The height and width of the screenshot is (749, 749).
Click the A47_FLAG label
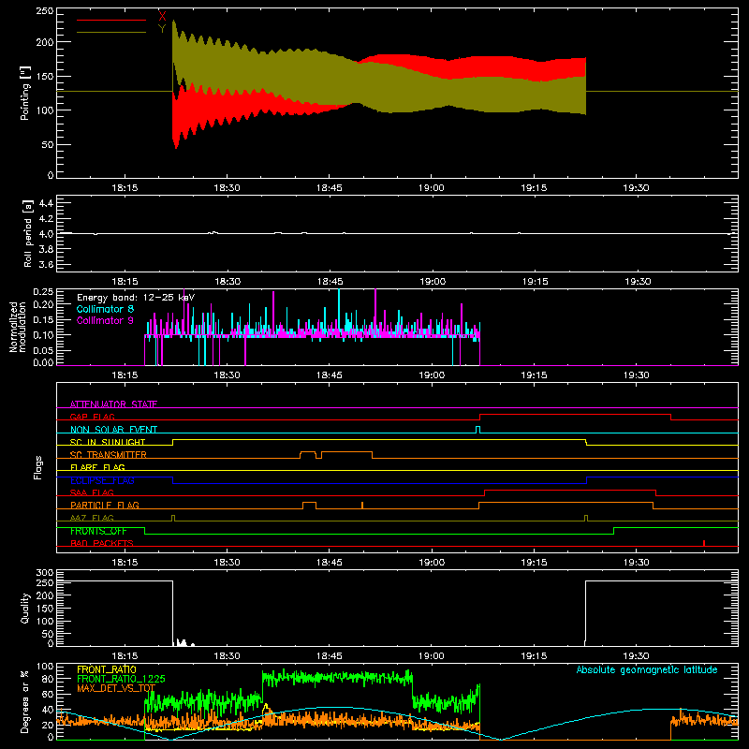pyautogui.click(x=92, y=518)
